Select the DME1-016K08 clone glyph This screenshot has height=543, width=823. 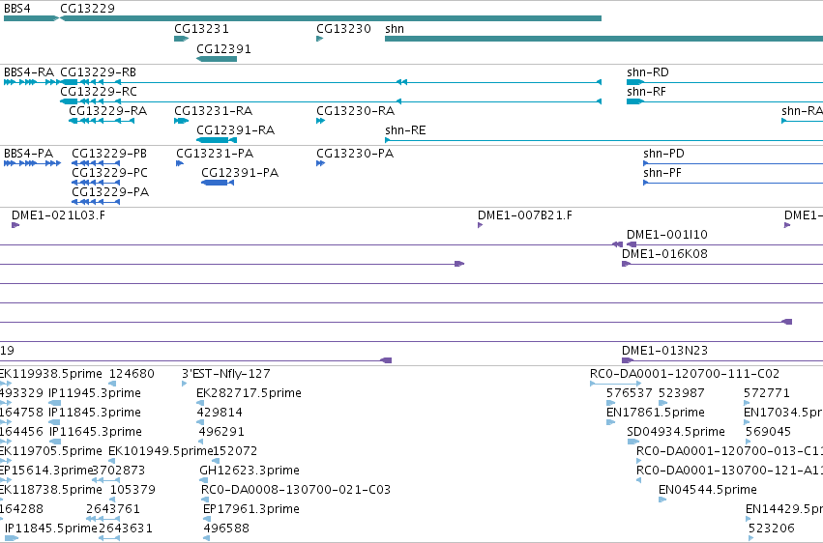(x=722, y=264)
